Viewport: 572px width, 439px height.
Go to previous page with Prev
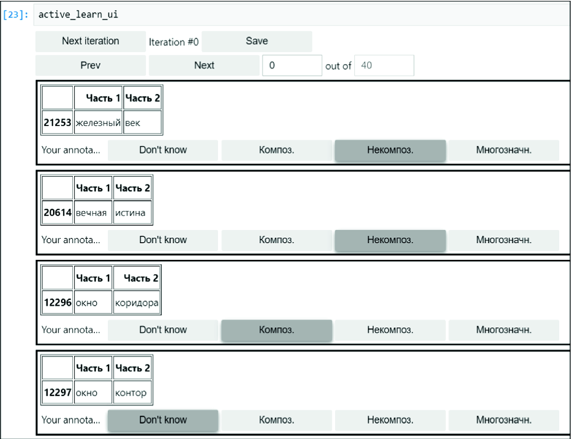coord(90,65)
